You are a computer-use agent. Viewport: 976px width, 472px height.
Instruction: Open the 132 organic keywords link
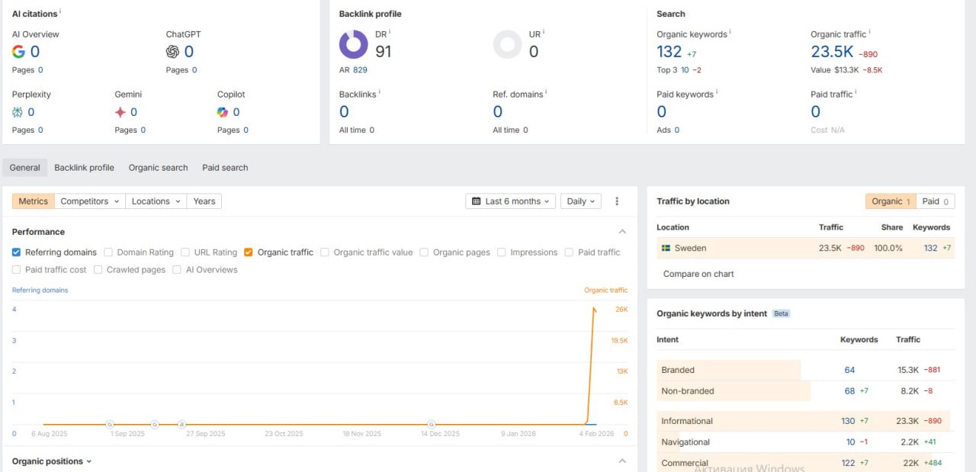point(669,52)
